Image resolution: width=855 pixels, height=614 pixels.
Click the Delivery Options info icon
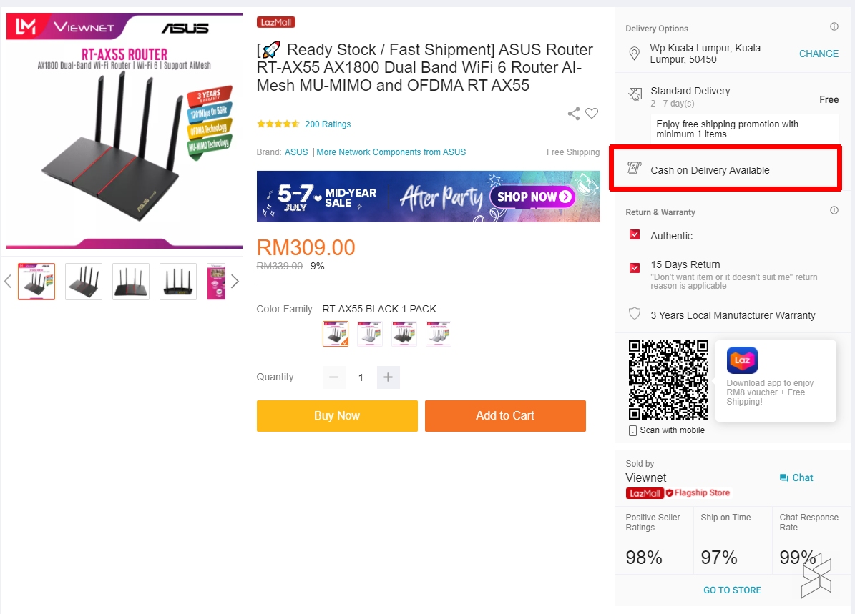(834, 26)
